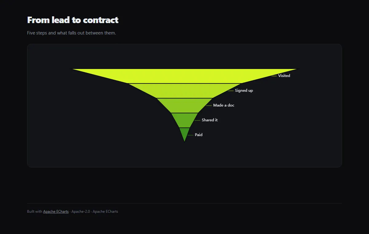
Task: Click the Apache-2.0 license text in footer
Action: click(81, 212)
